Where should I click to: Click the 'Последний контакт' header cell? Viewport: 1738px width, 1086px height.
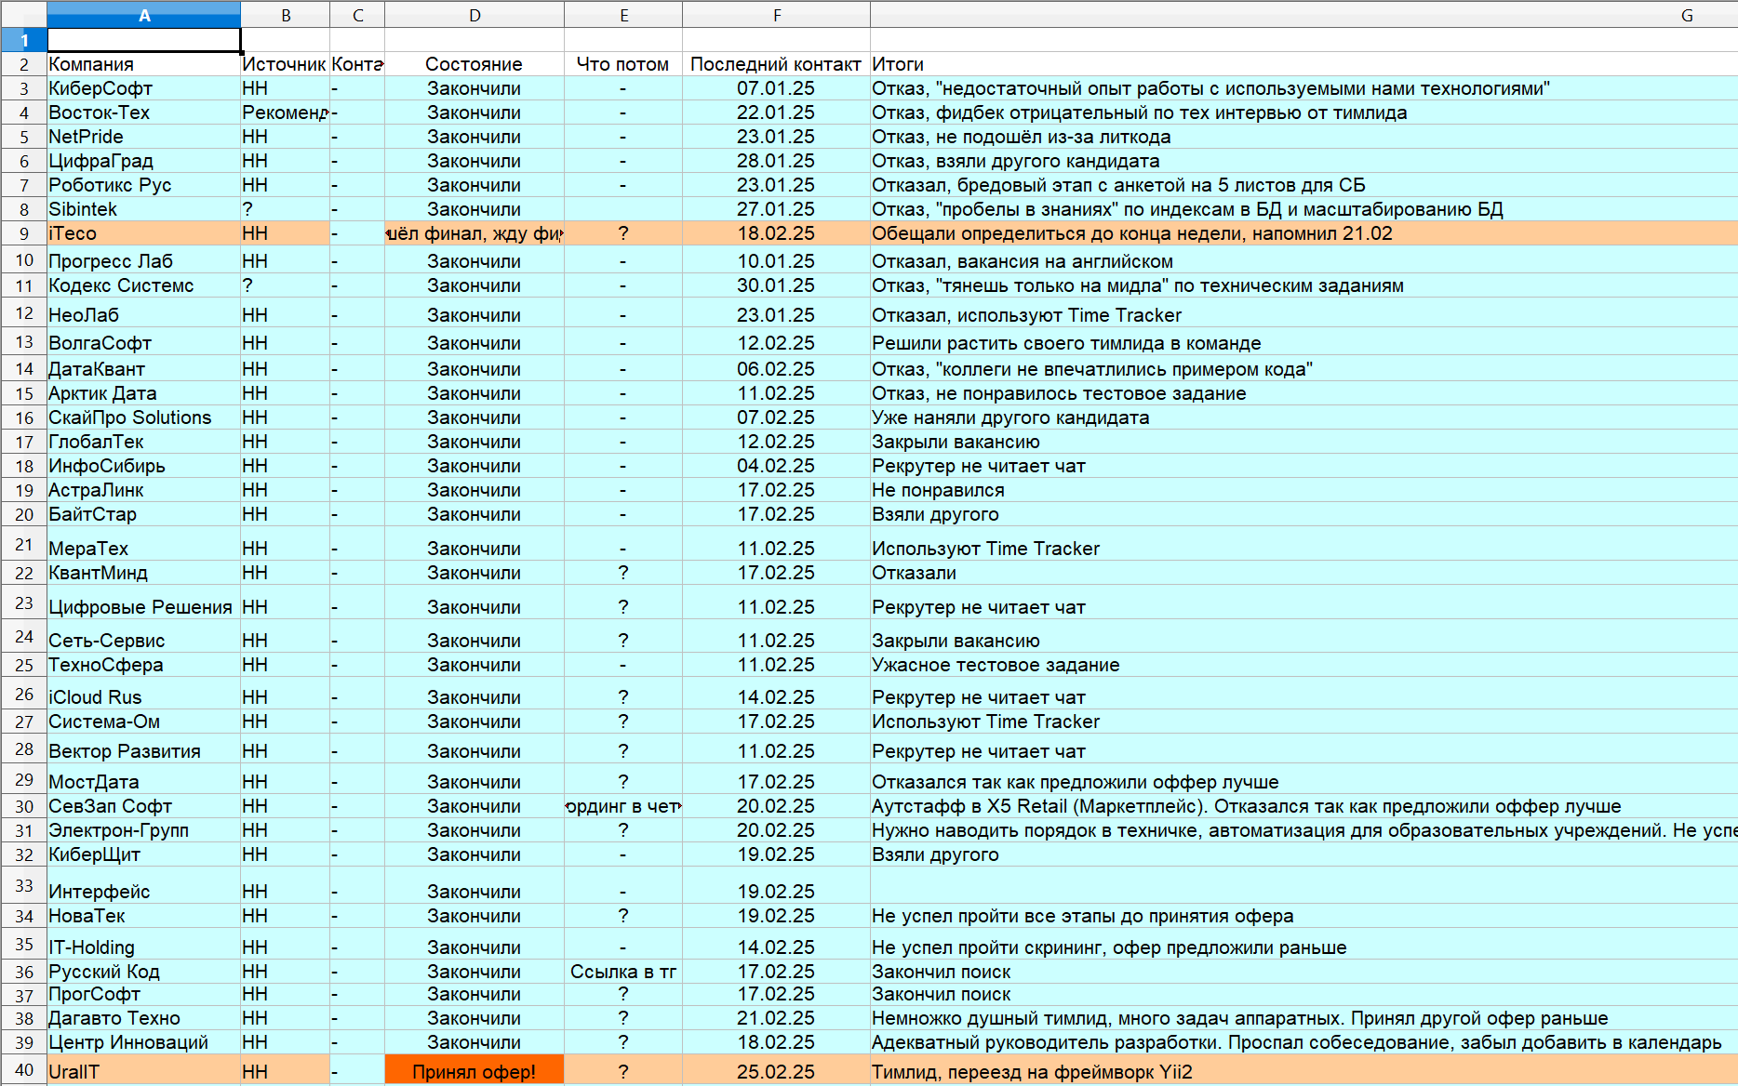(776, 64)
